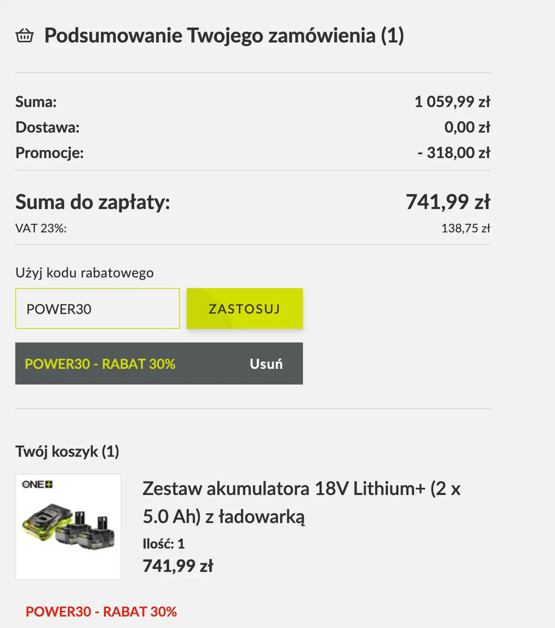The image size is (555, 628).
Task: Focus the discount code input field
Action: 98,308
